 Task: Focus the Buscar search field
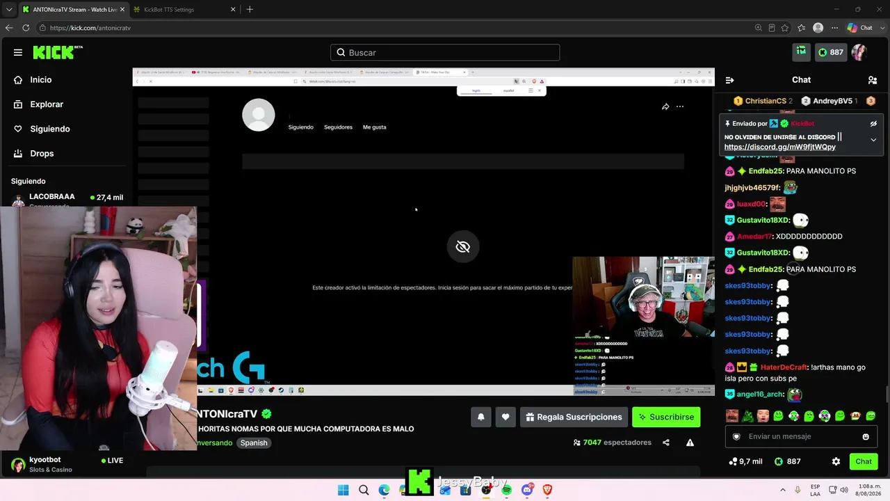coord(445,52)
